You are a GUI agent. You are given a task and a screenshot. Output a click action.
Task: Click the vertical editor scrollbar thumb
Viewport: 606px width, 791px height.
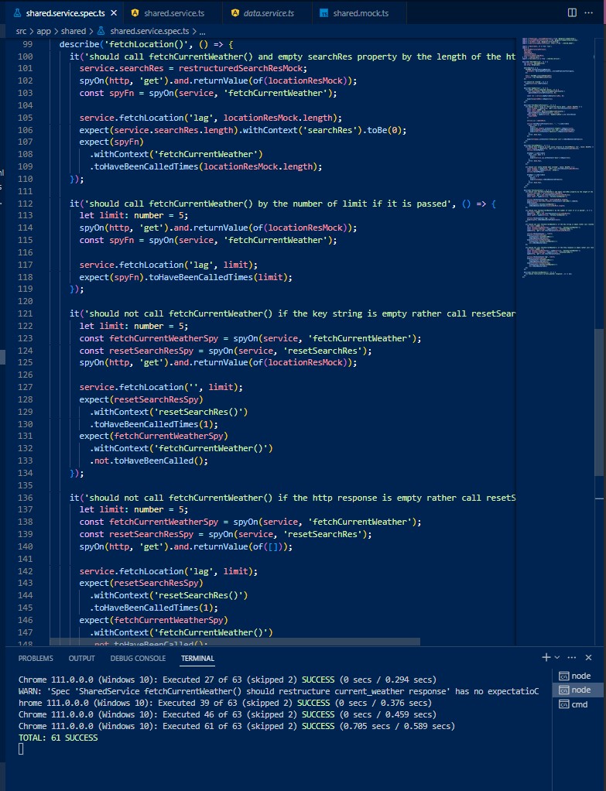(x=599, y=402)
